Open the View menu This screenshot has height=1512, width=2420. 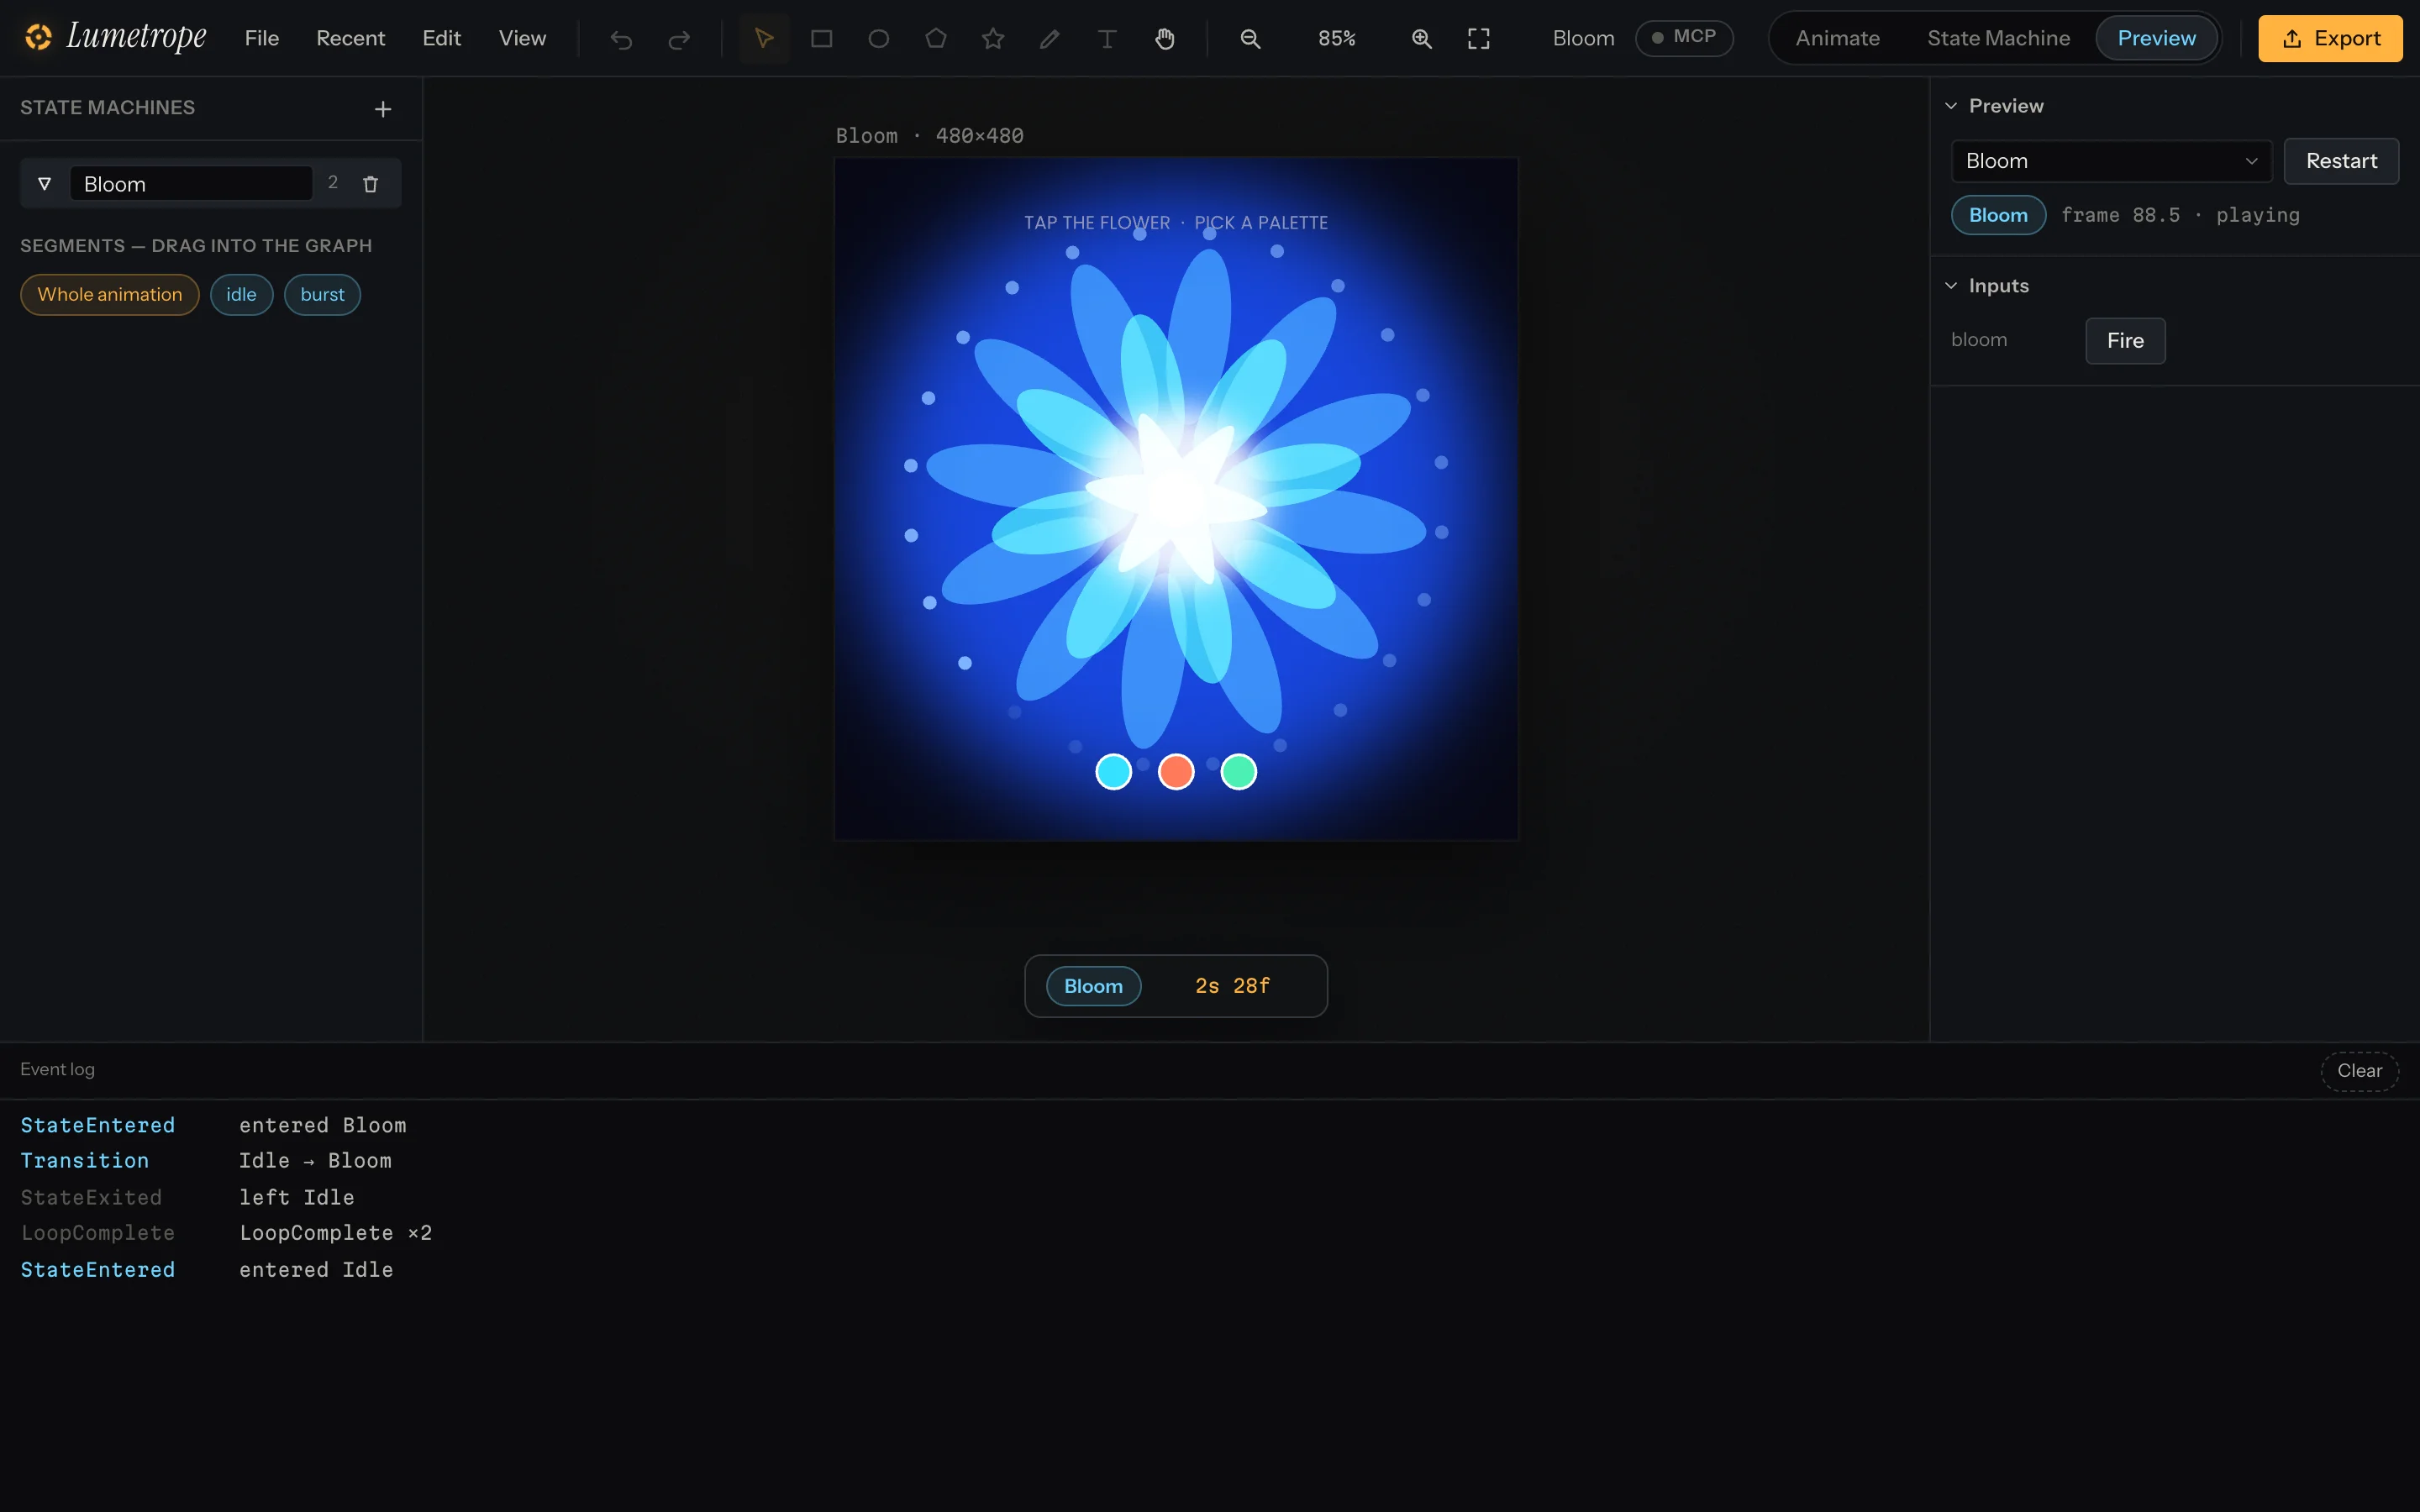522,38
